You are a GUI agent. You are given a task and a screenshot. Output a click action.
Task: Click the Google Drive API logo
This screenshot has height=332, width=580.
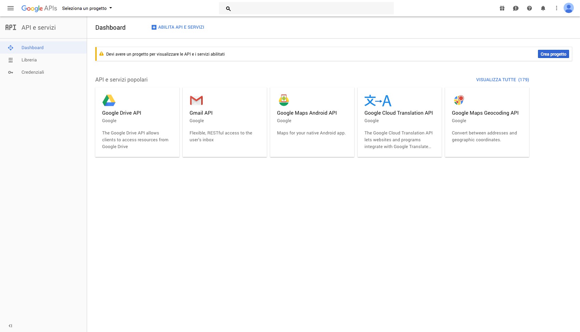pyautogui.click(x=109, y=100)
